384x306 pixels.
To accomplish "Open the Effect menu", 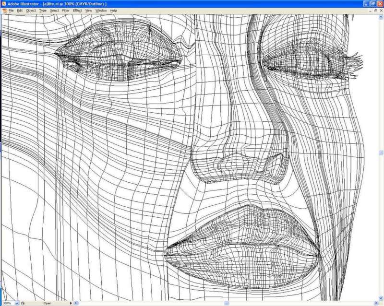I will pyautogui.click(x=77, y=10).
